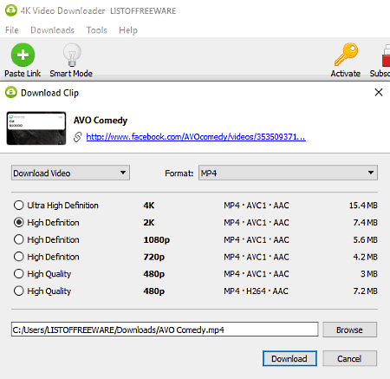Click the Download Clip dialog logo icon
The width and height of the screenshot is (390, 379).
click(11, 93)
